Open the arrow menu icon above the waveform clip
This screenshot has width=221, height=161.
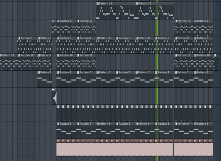pyautogui.click(x=53, y=90)
